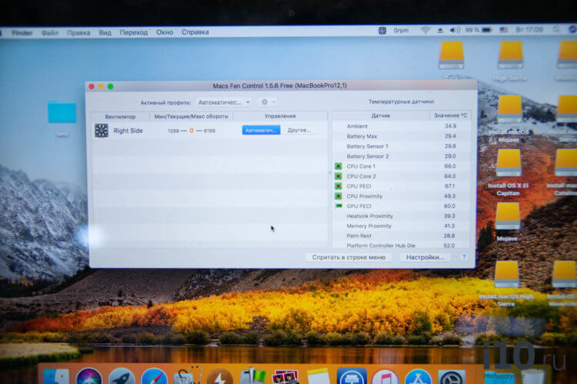Open the Правка menu
This screenshot has height=384, width=577.
tap(78, 33)
